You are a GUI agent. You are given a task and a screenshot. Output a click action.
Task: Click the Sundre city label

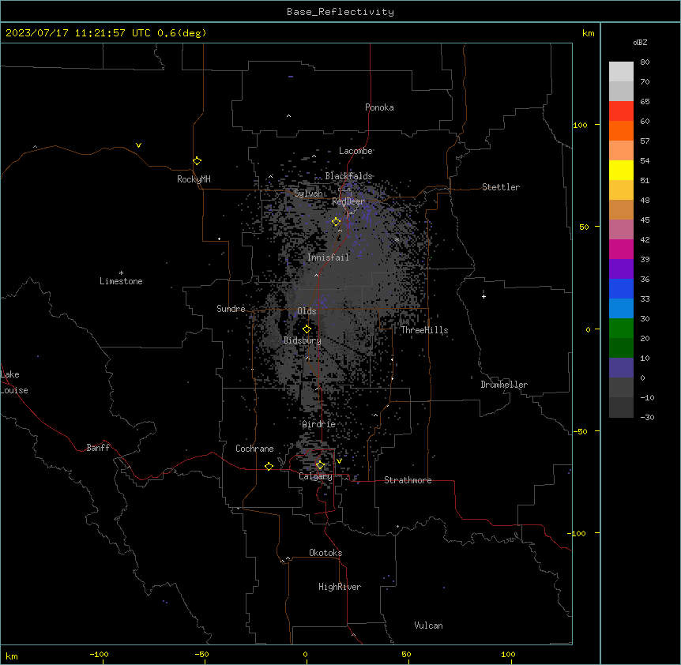tap(231, 309)
